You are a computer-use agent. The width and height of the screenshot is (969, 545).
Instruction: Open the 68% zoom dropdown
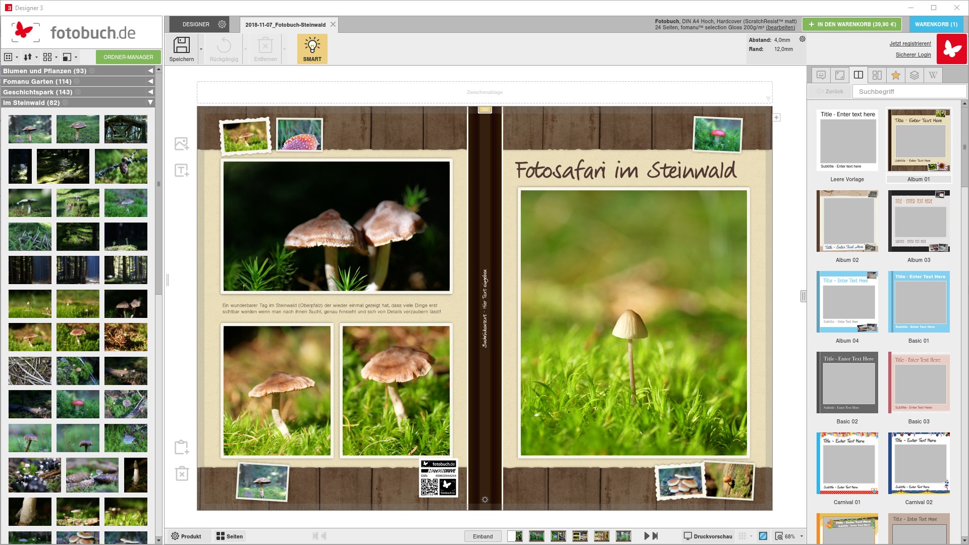(801, 536)
